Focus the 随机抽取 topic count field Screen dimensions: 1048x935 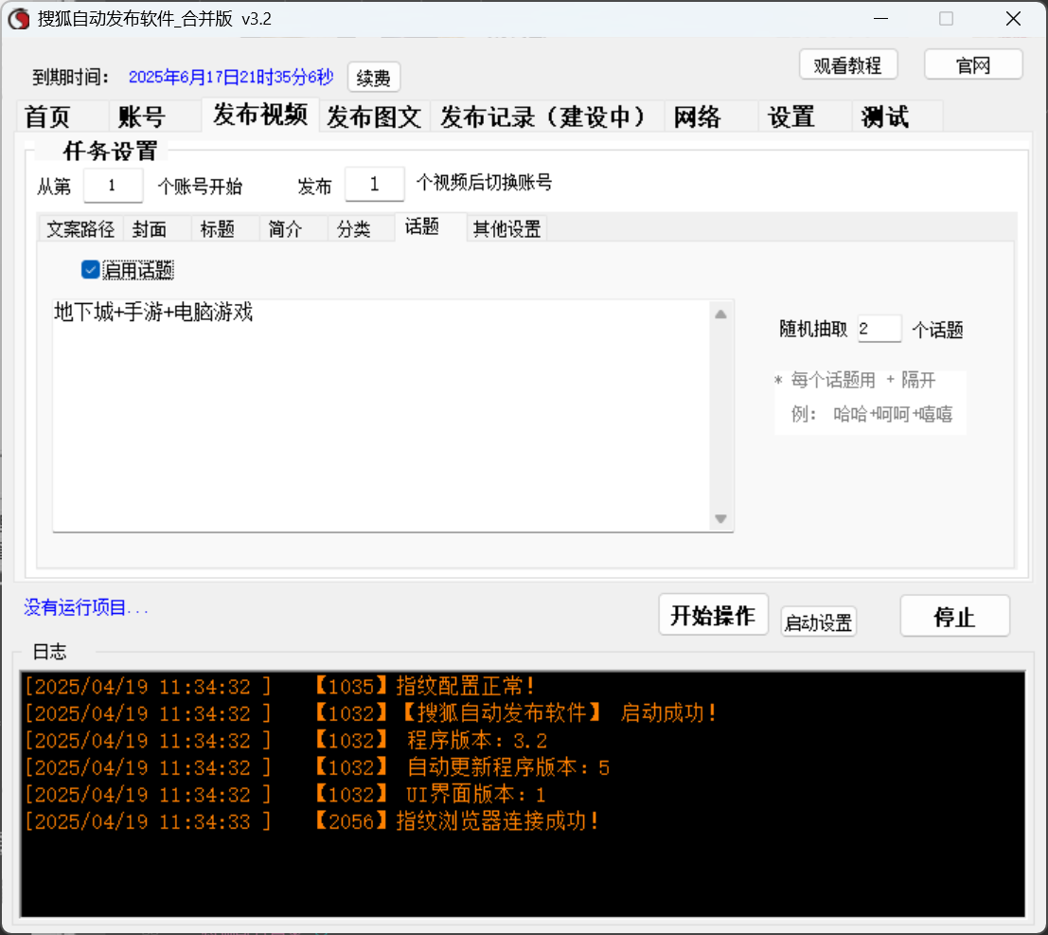[879, 329]
